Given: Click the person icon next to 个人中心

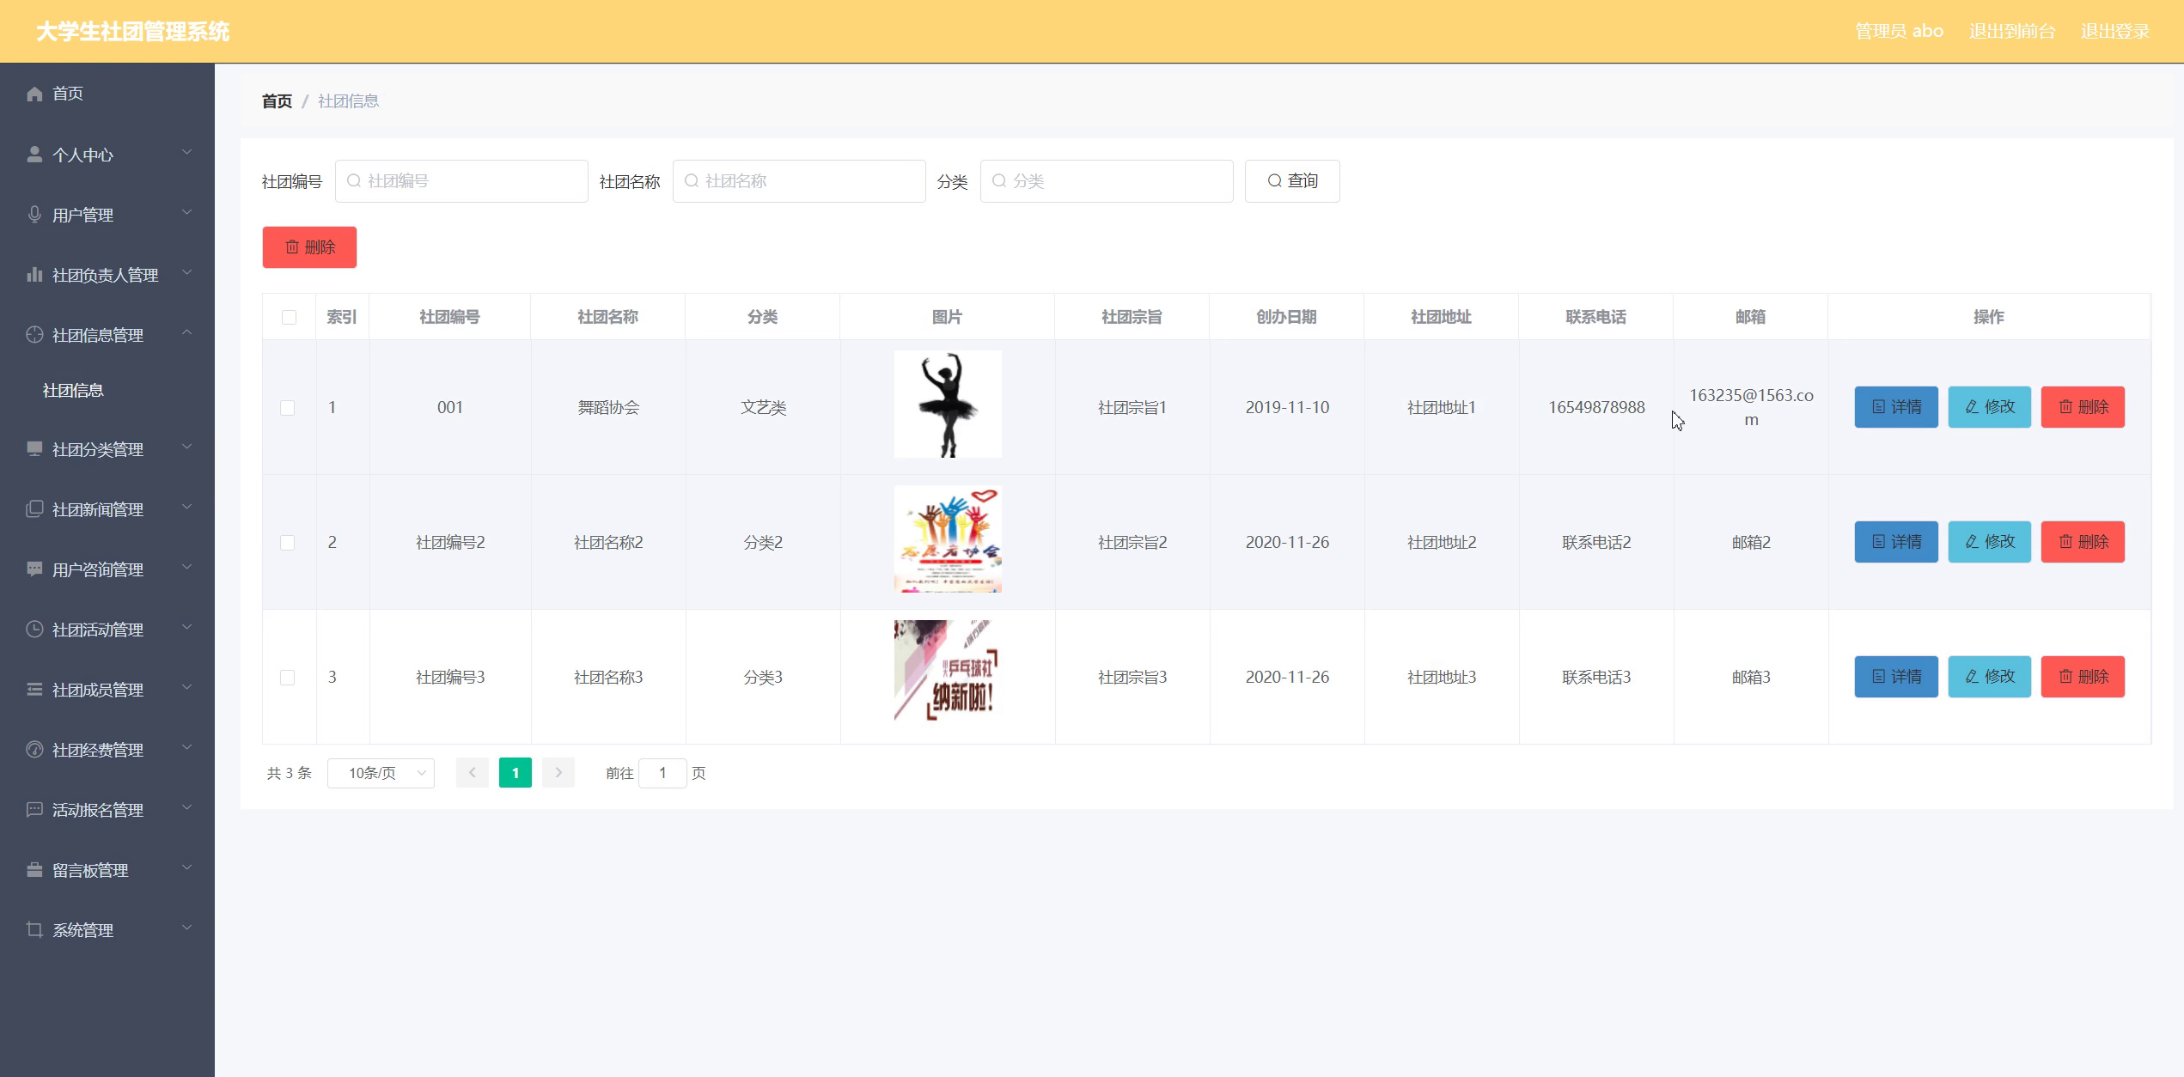Looking at the screenshot, I should click(x=34, y=155).
